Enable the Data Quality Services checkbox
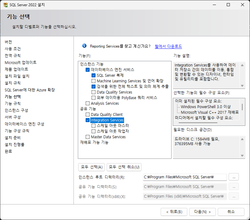The width and height of the screenshot is (250, 220). 93,92
